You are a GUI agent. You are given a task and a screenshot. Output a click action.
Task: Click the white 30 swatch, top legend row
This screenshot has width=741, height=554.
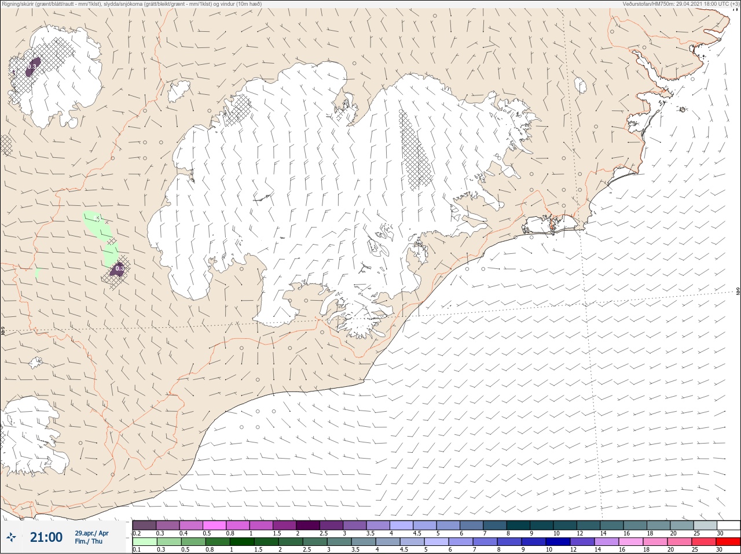[729, 525]
